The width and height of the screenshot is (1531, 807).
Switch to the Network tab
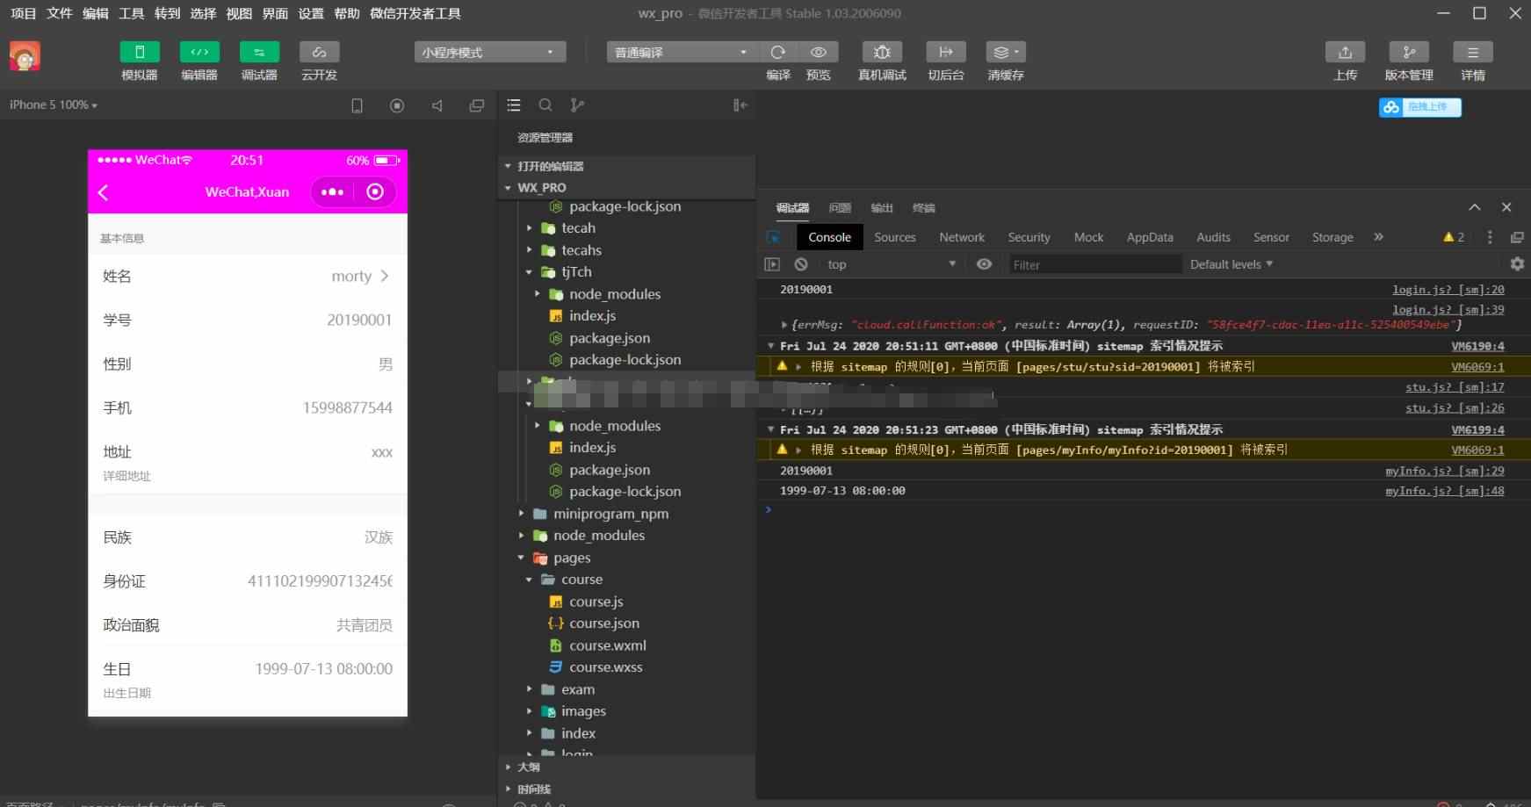pos(962,237)
